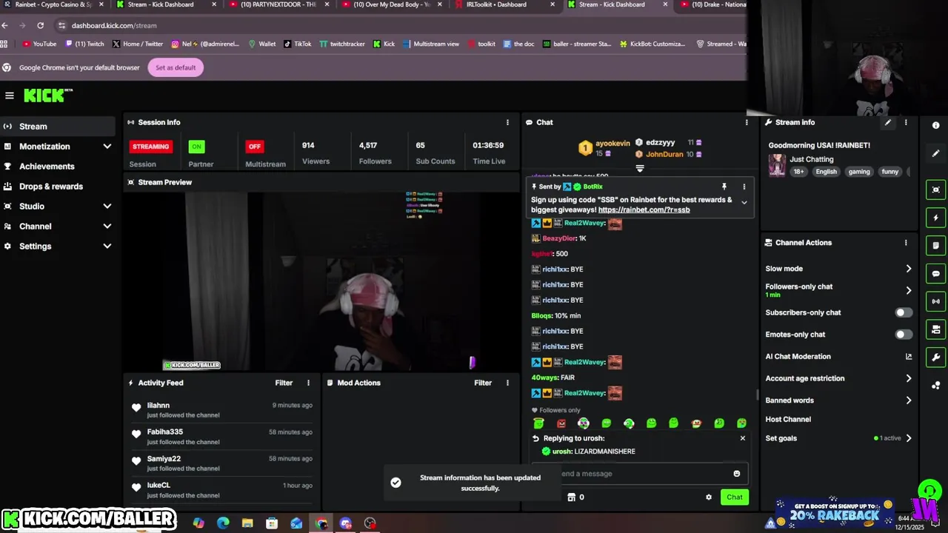Open Activity Feed Filter
The height and width of the screenshot is (533, 948).
click(x=284, y=383)
